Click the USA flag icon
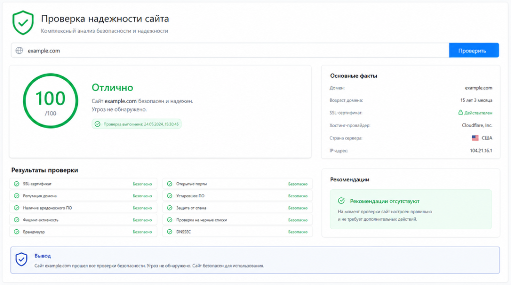511x285 pixels. pos(475,138)
